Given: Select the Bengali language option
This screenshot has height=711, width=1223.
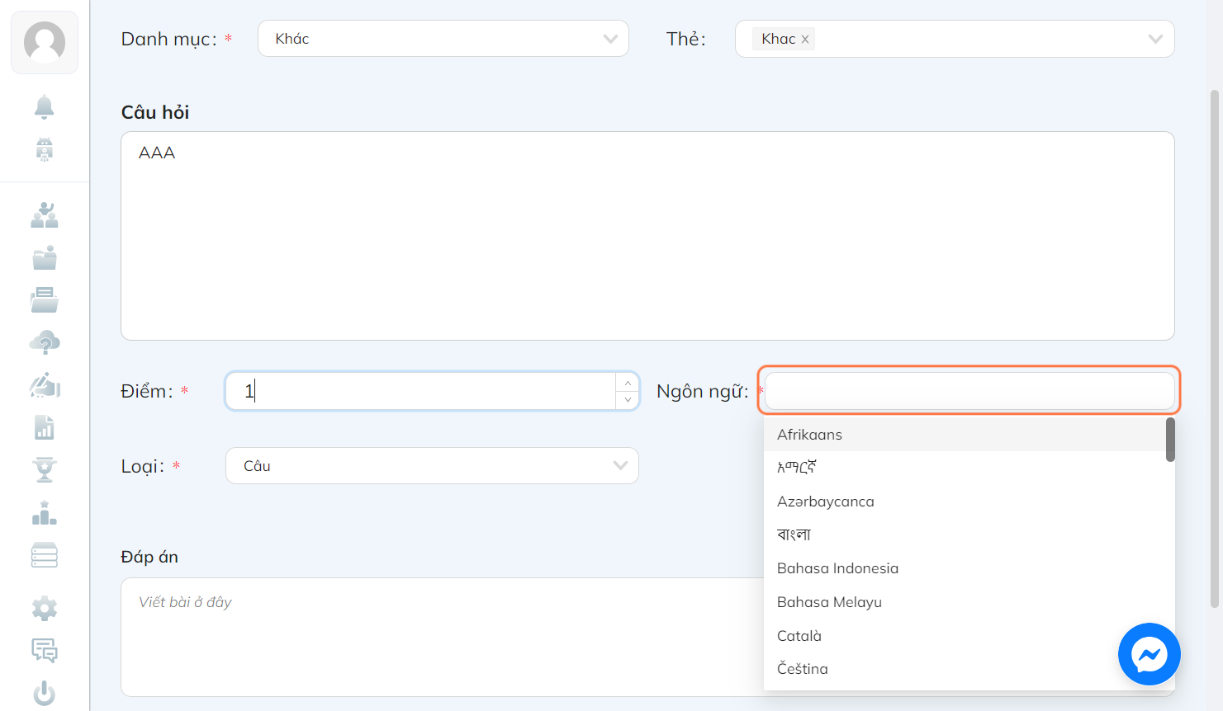Looking at the screenshot, I should 965,534.
